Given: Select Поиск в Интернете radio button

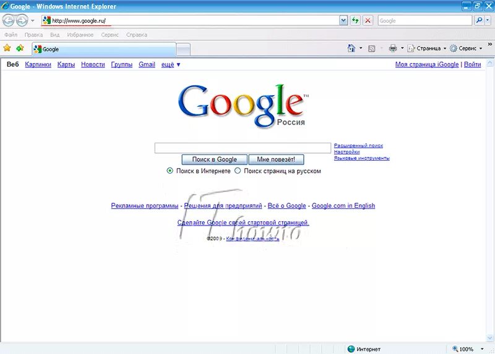Looking at the screenshot, I should (x=170, y=171).
